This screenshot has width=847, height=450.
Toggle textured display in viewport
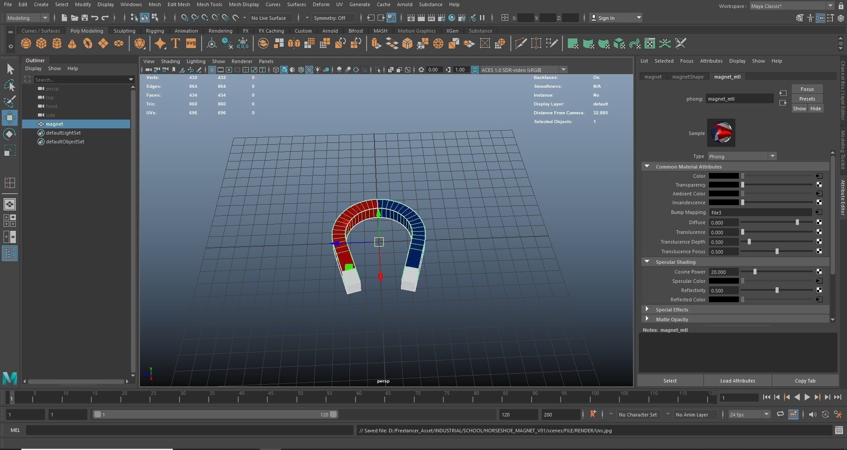[309, 70]
